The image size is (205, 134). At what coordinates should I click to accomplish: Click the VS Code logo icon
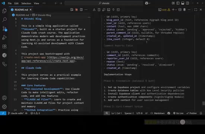(x=3, y=3)
